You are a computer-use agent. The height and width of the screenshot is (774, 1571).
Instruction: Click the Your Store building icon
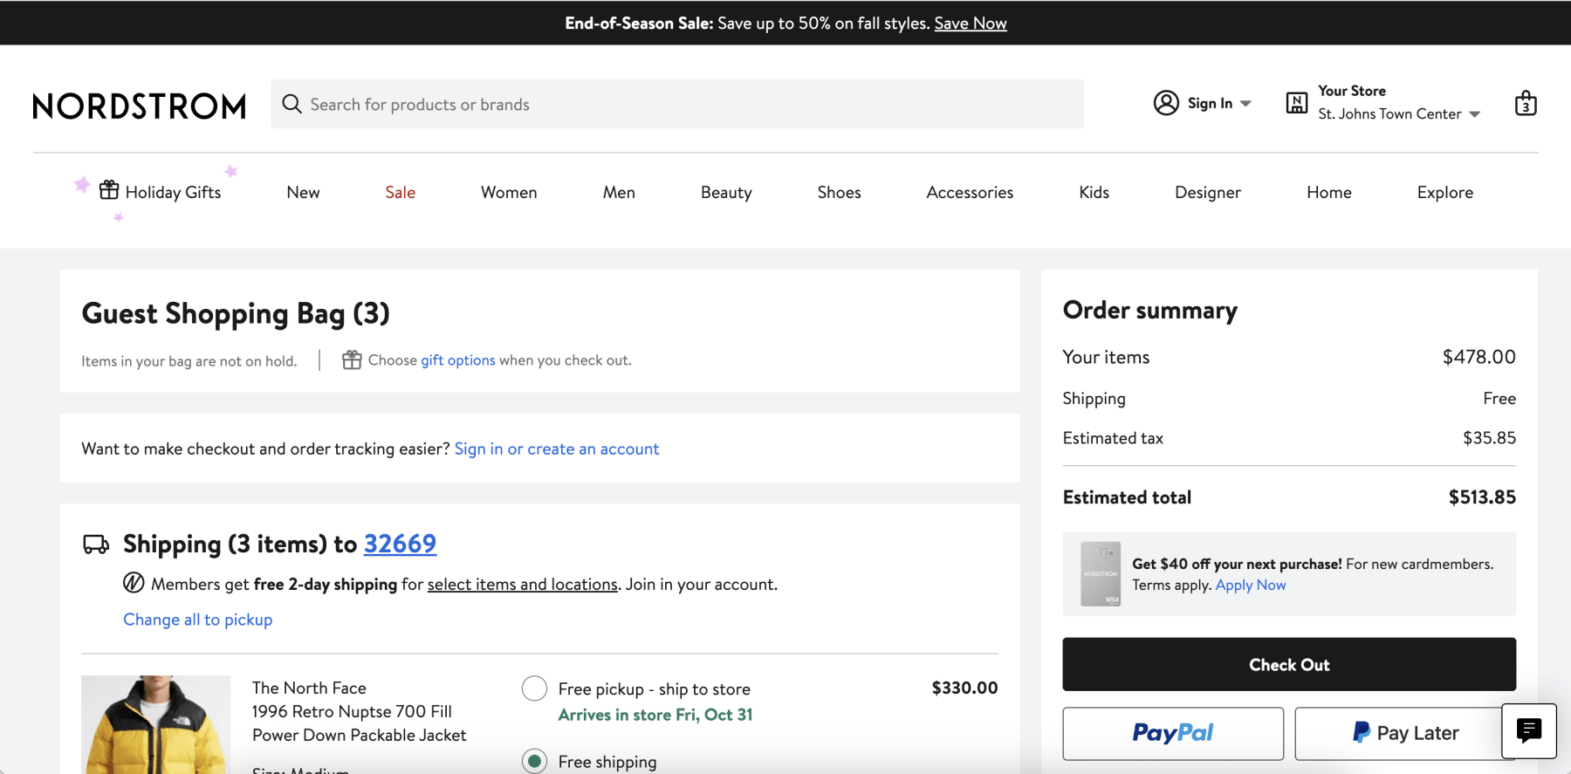pos(1297,103)
